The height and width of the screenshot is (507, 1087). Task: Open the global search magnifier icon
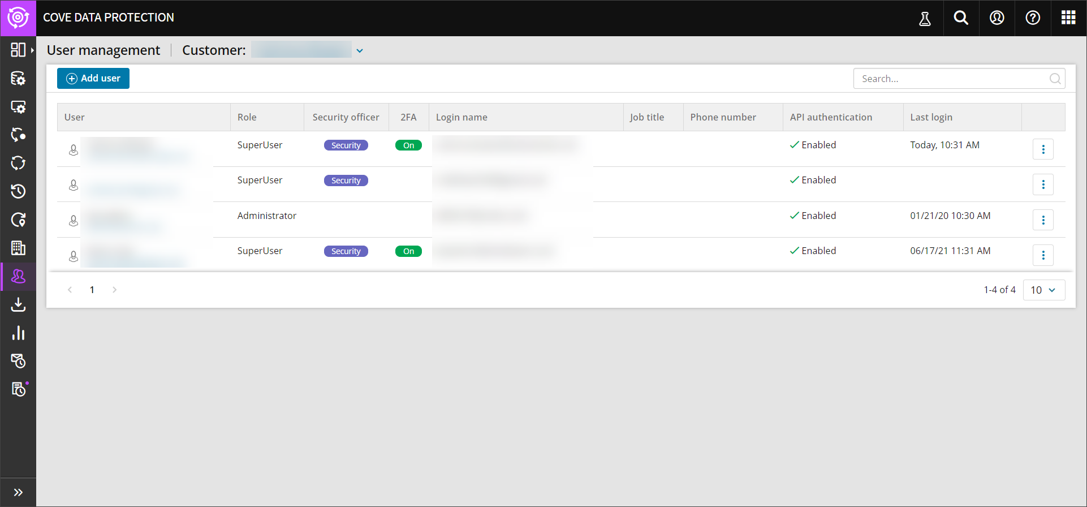(961, 18)
